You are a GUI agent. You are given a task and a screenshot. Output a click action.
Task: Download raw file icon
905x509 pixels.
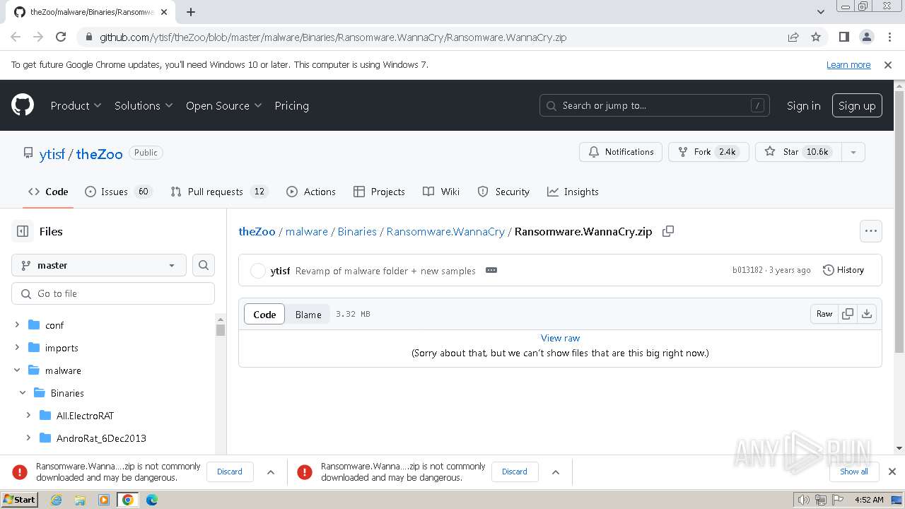867,314
